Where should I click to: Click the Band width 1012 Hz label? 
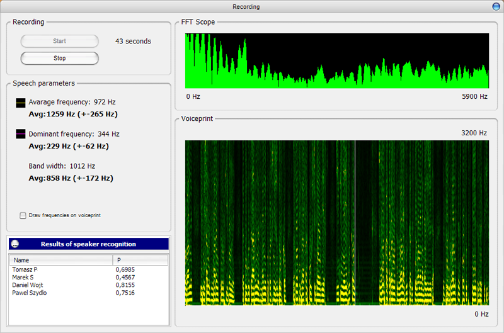[62, 166]
